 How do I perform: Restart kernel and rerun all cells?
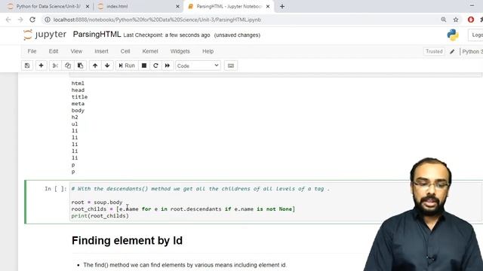point(168,65)
